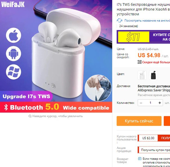Click the Apple logo icon in product image

coord(14,35)
